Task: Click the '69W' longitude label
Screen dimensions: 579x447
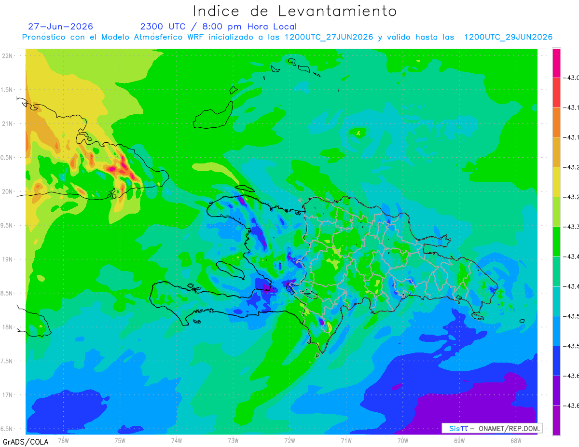Action: (459, 440)
